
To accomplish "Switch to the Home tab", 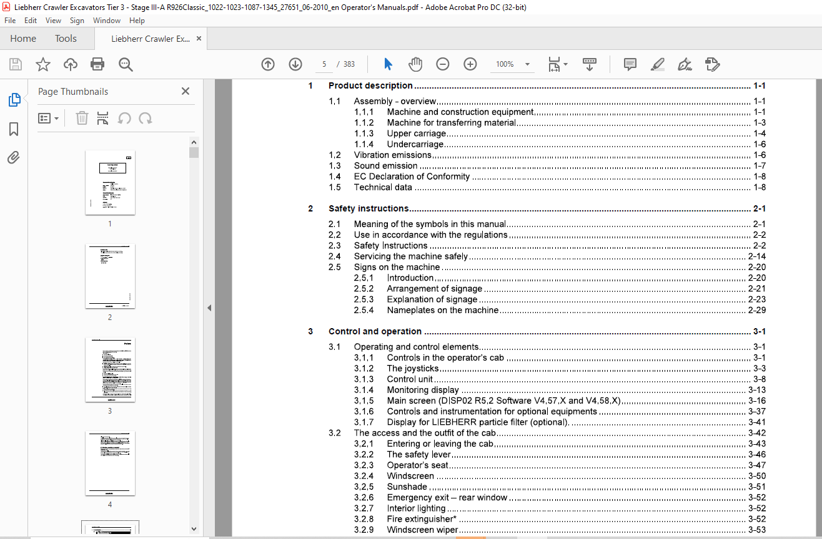I will [x=23, y=39].
